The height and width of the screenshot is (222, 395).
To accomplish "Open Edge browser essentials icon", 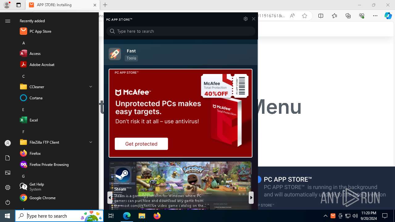I will pyautogui.click(x=362, y=16).
